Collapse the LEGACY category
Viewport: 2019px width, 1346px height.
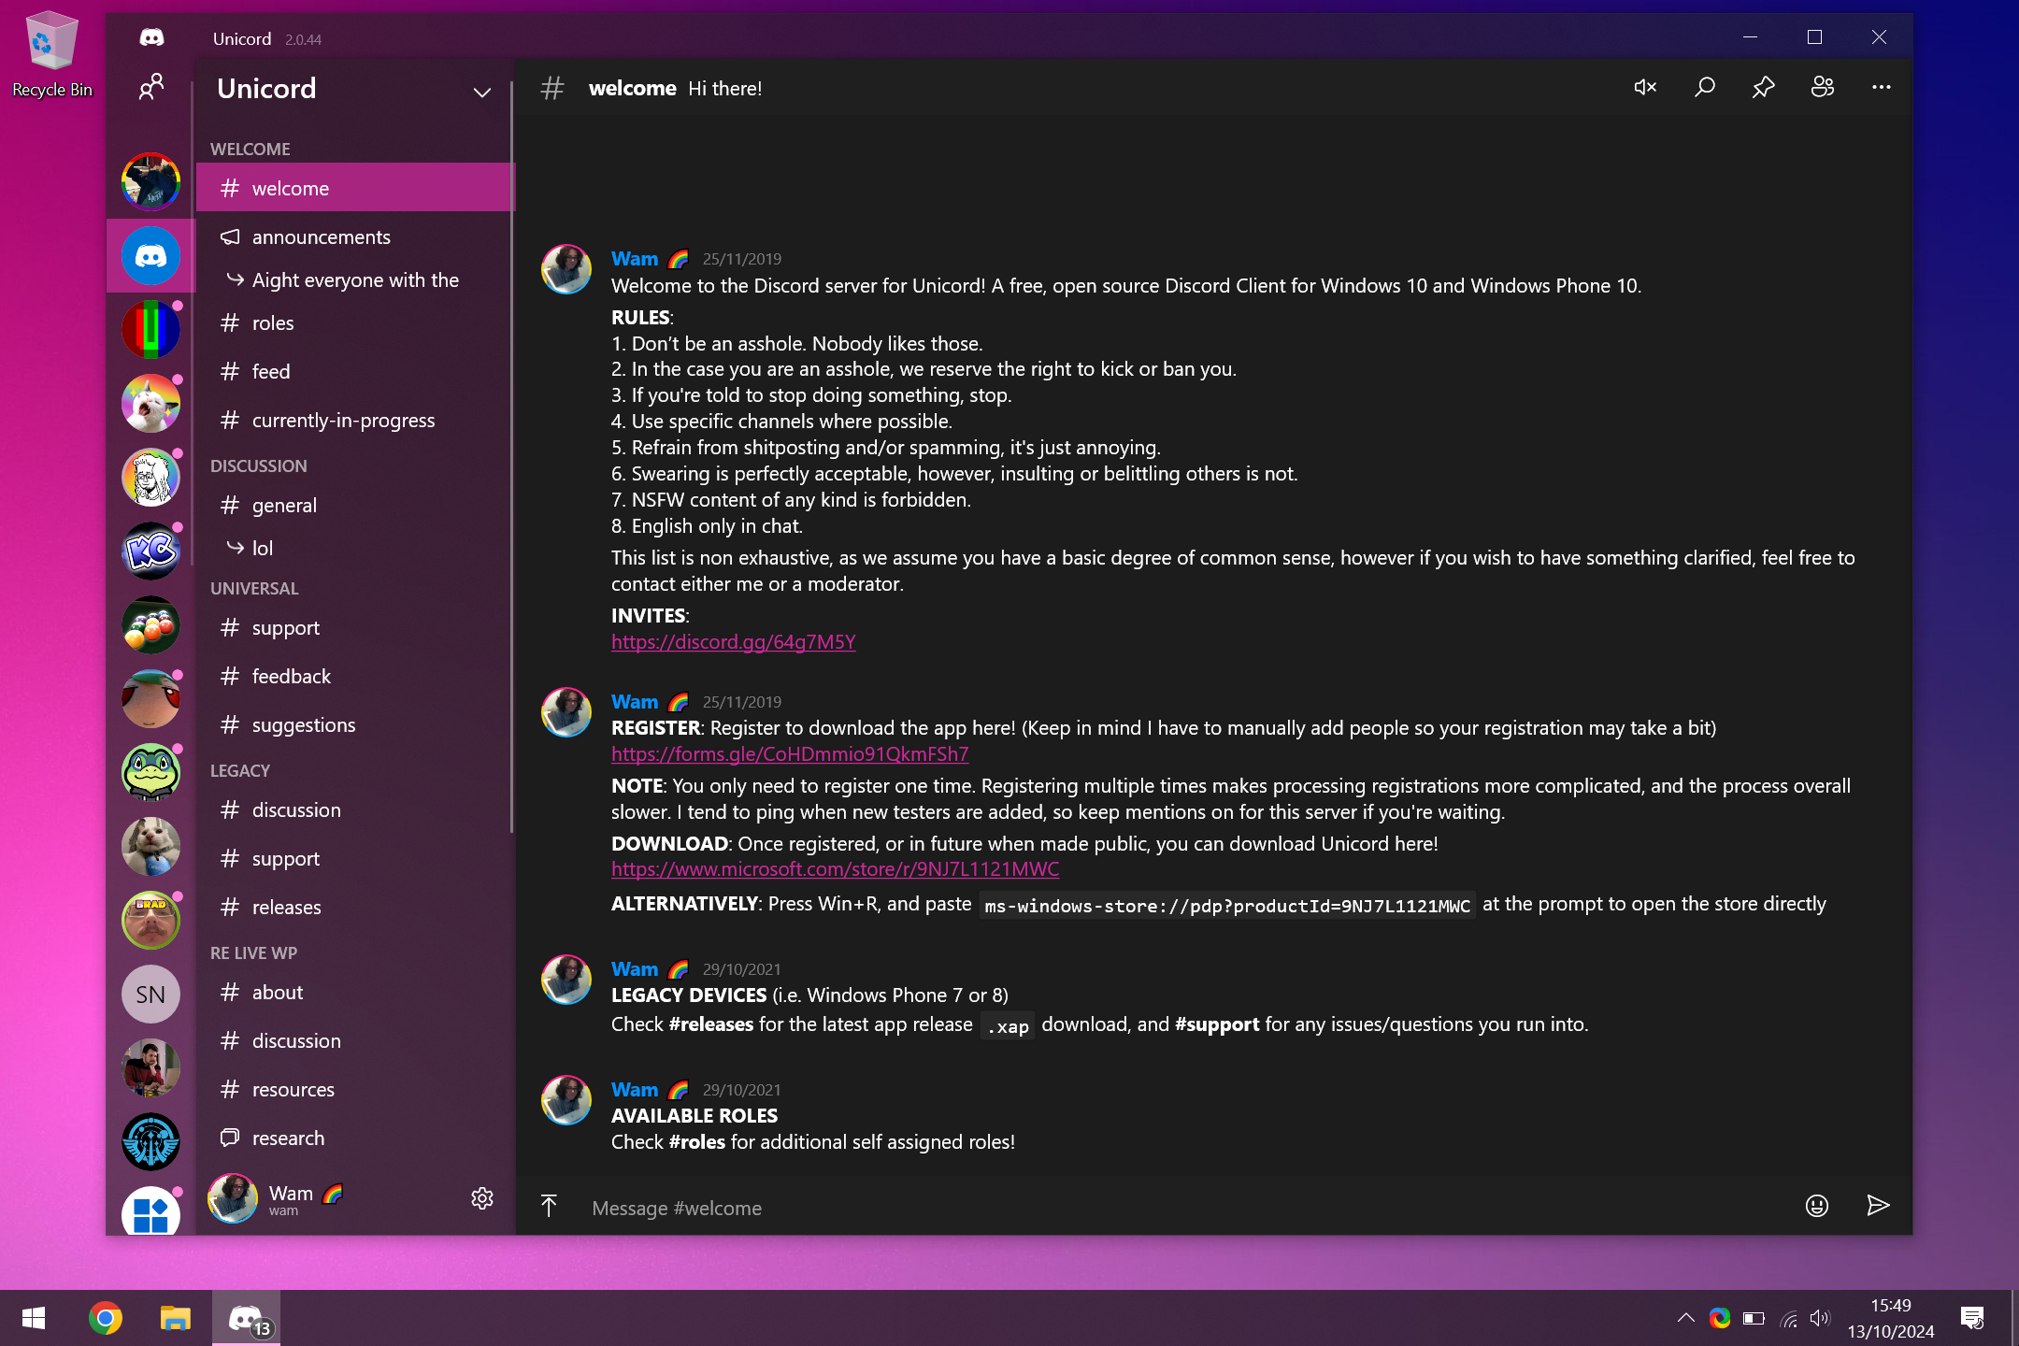(x=239, y=770)
